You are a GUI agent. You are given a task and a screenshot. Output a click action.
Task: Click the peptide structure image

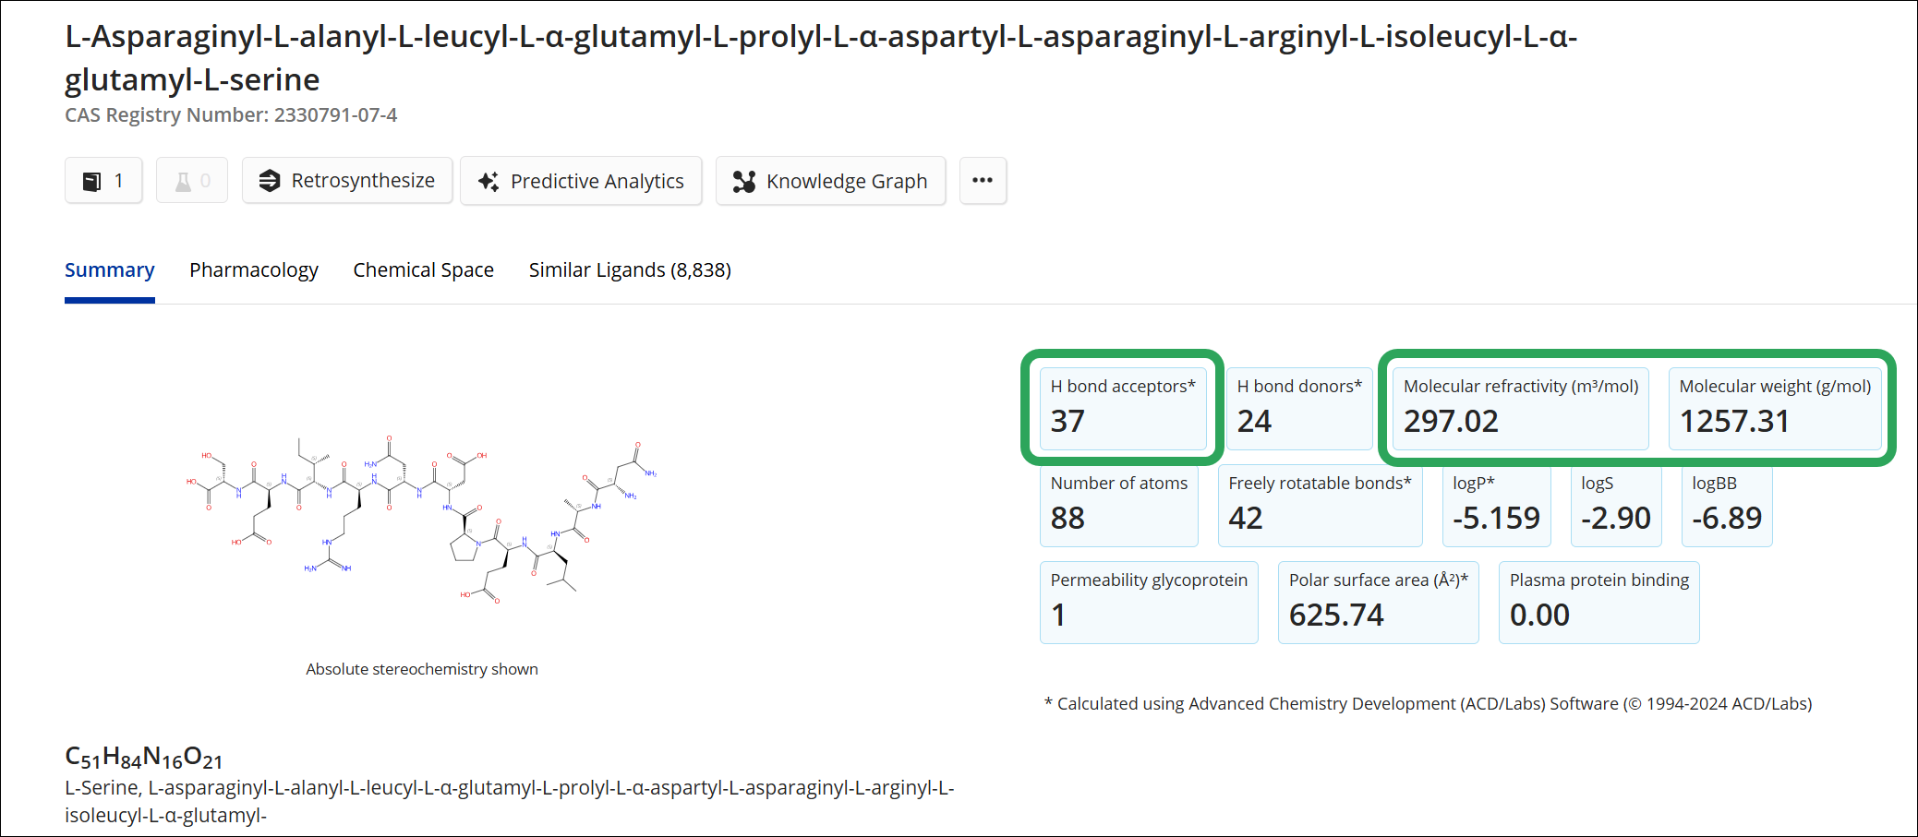coord(422,521)
